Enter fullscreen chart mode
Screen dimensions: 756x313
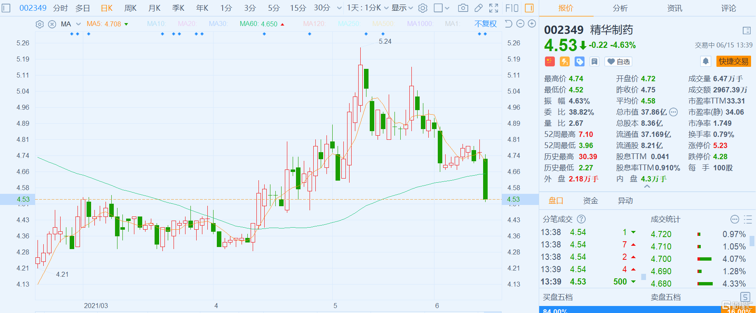[x=493, y=8]
